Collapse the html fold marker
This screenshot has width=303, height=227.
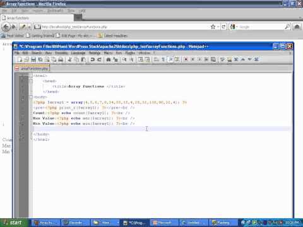click(x=31, y=76)
